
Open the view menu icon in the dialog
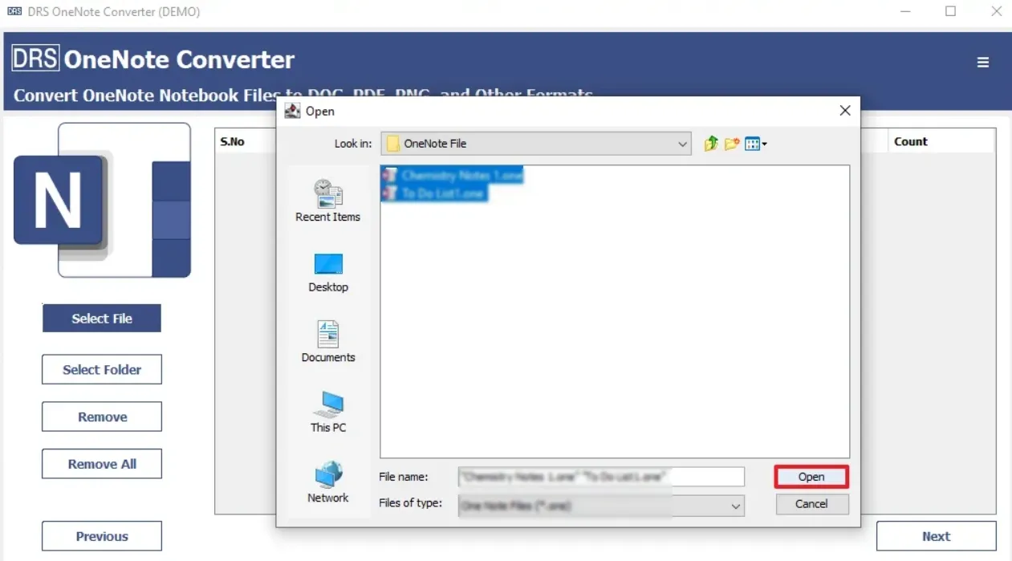(x=755, y=144)
